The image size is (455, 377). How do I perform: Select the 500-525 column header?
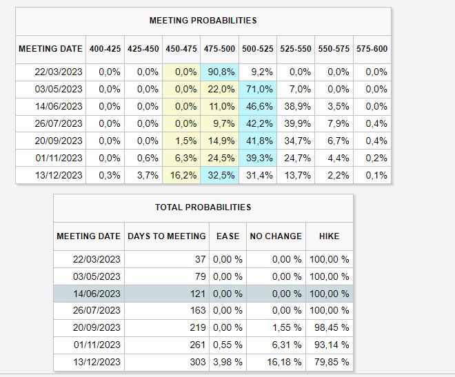coord(258,49)
